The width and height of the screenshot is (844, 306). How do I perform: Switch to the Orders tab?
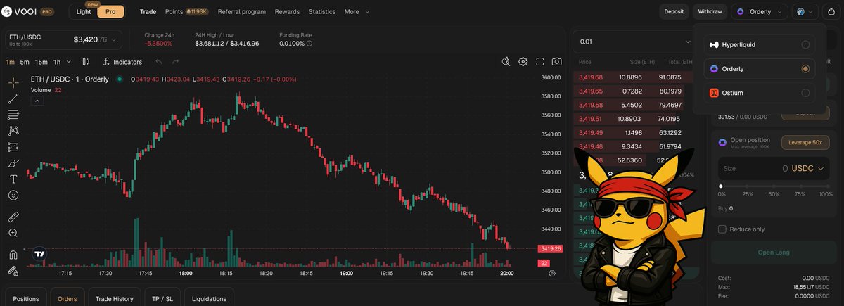68,298
